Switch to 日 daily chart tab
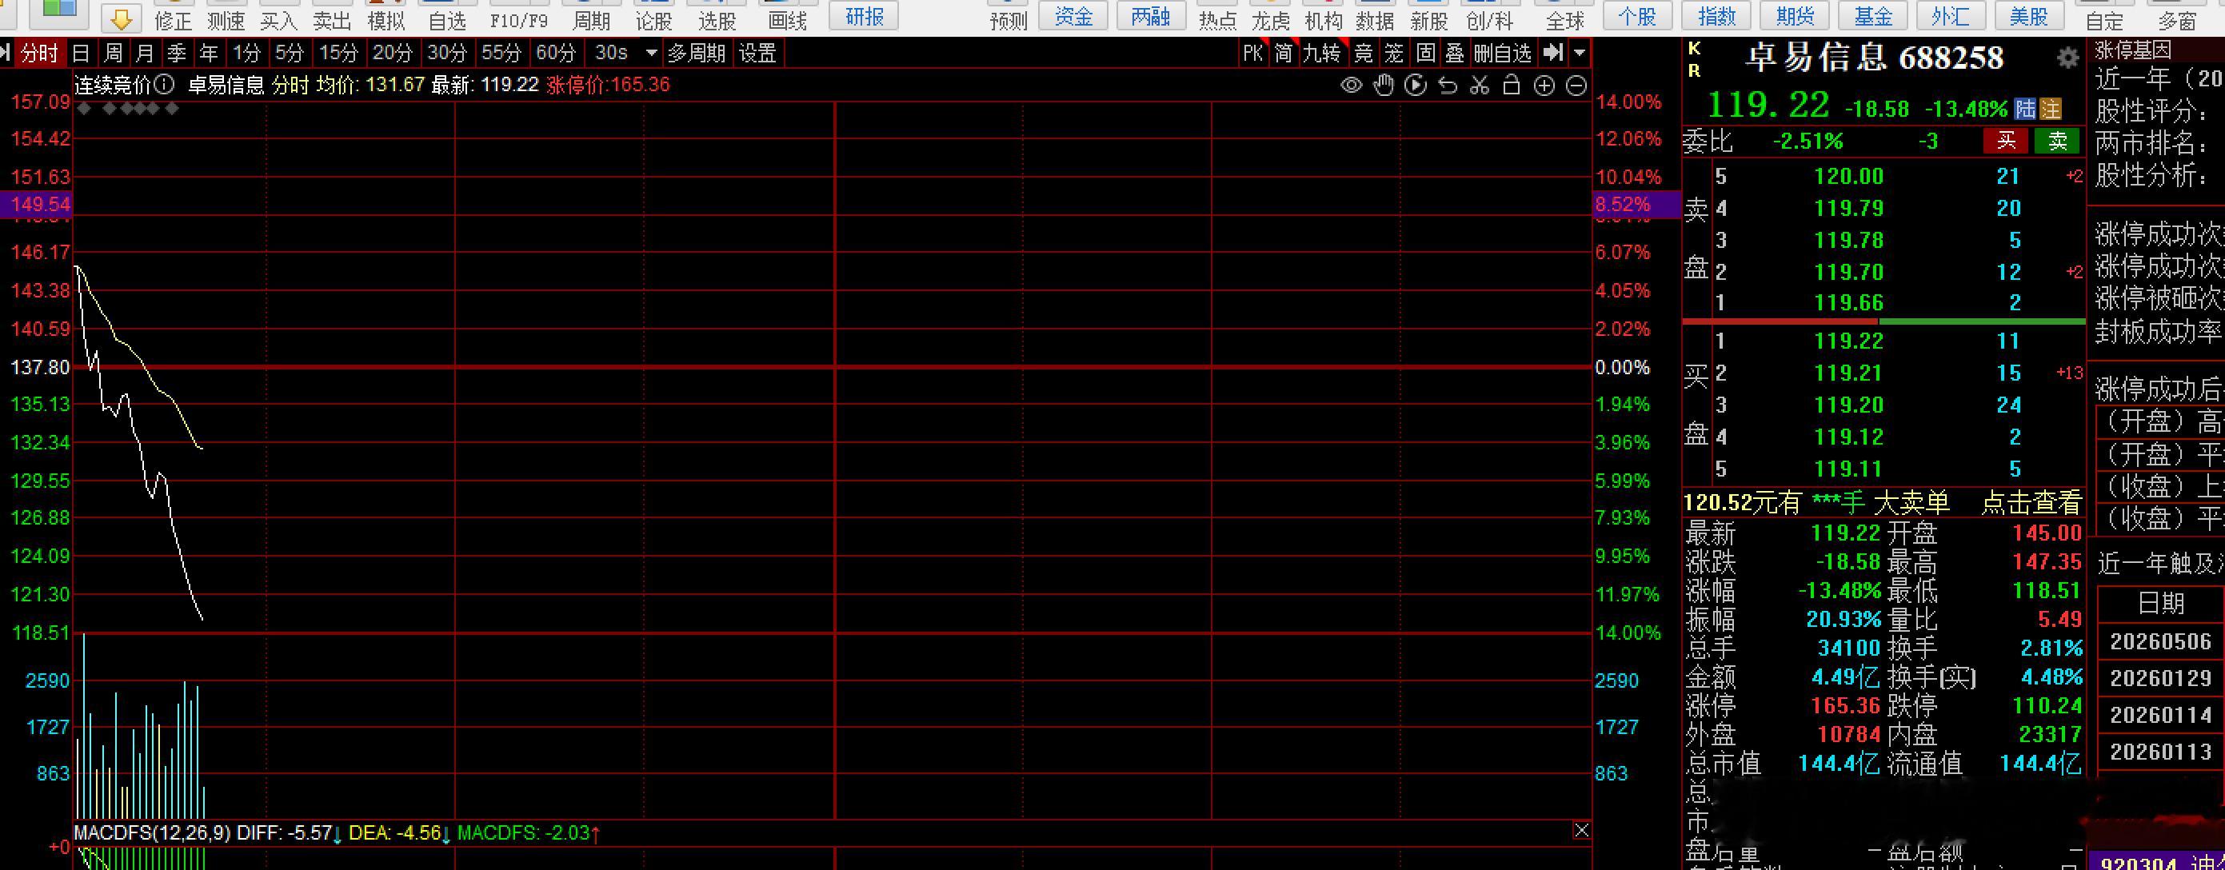2225x870 pixels. point(80,54)
